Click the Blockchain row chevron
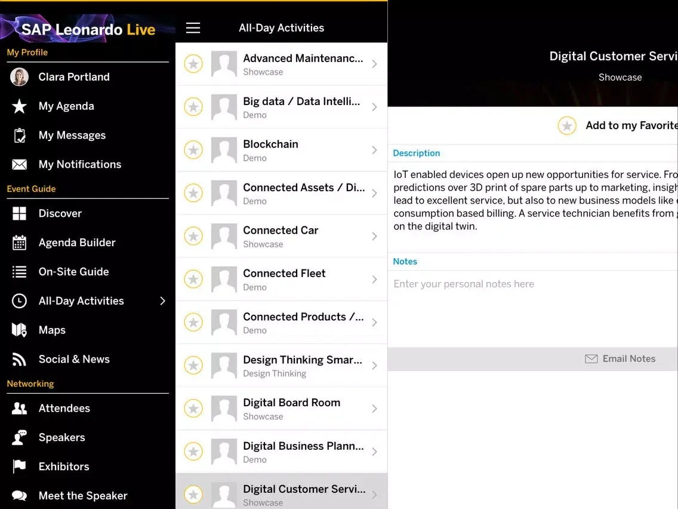678x509 pixels. [x=374, y=150]
